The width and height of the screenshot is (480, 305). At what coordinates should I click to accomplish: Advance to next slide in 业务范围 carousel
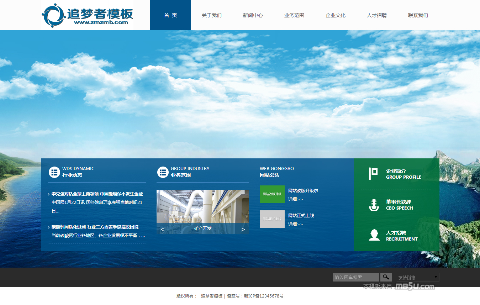243,229
